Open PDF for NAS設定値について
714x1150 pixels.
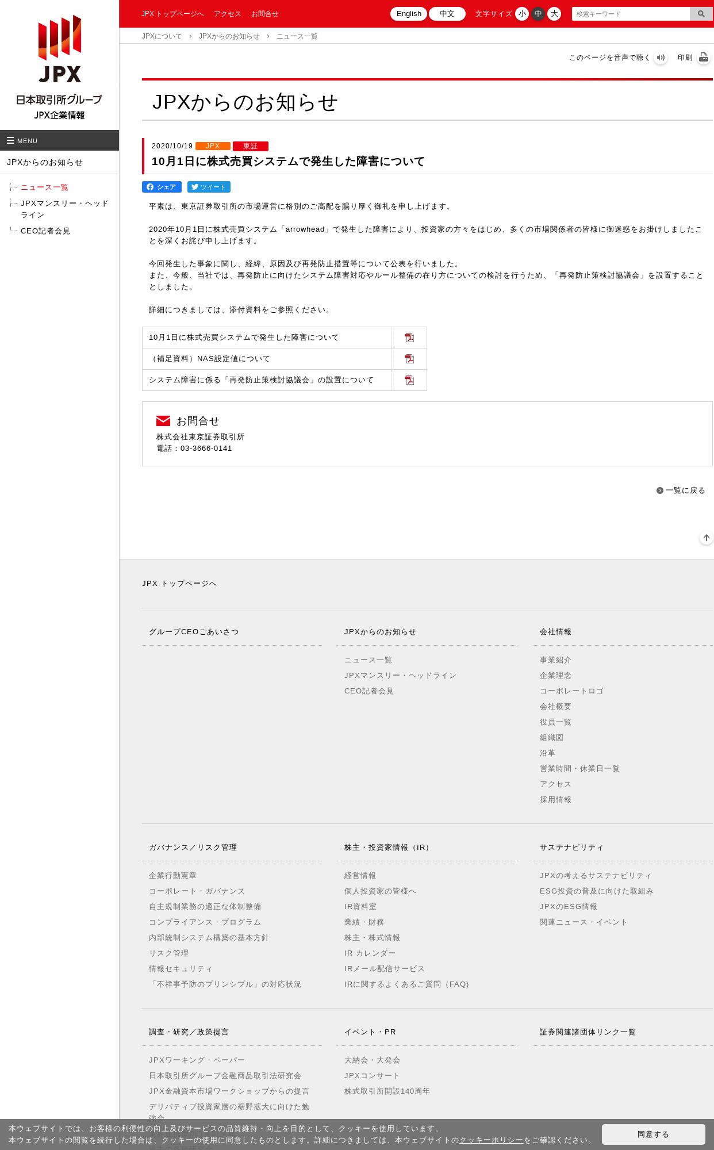409,359
